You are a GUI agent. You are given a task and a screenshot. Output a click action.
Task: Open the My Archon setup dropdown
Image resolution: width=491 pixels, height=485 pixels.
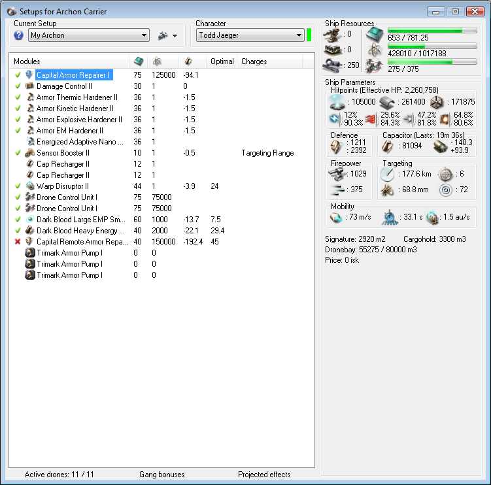(89, 35)
